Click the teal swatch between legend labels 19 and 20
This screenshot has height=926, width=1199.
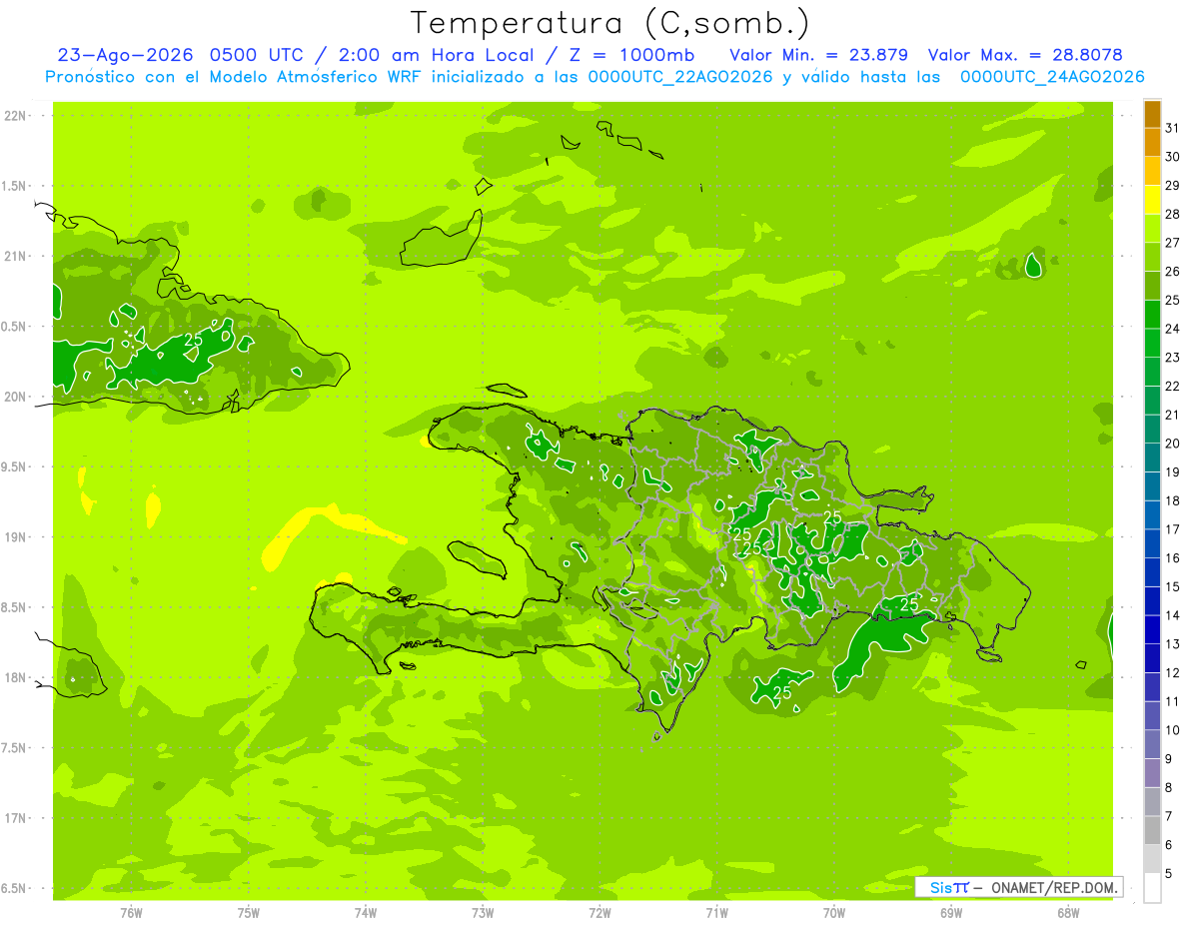tap(1152, 459)
